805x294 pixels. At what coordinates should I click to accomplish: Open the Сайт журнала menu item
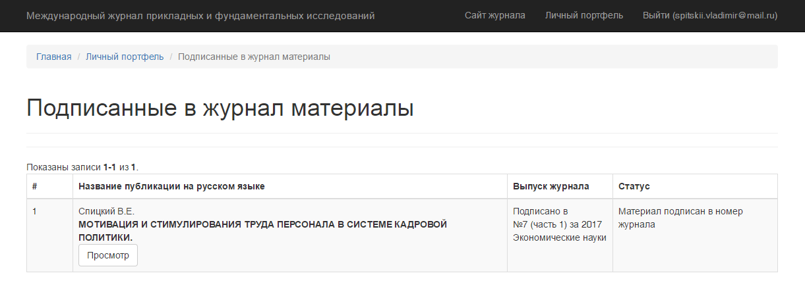pyautogui.click(x=494, y=15)
